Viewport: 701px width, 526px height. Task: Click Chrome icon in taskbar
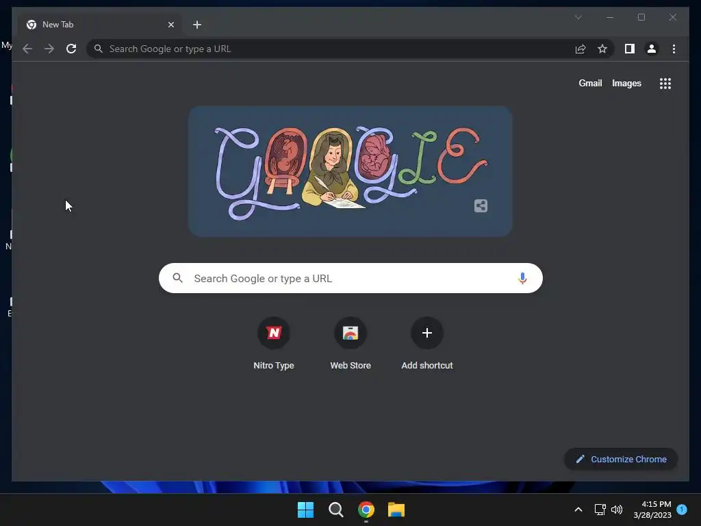[366, 510]
